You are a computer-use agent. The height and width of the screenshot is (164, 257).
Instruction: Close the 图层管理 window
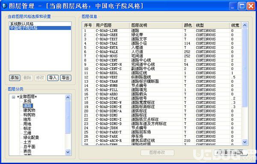(x=251, y=6)
